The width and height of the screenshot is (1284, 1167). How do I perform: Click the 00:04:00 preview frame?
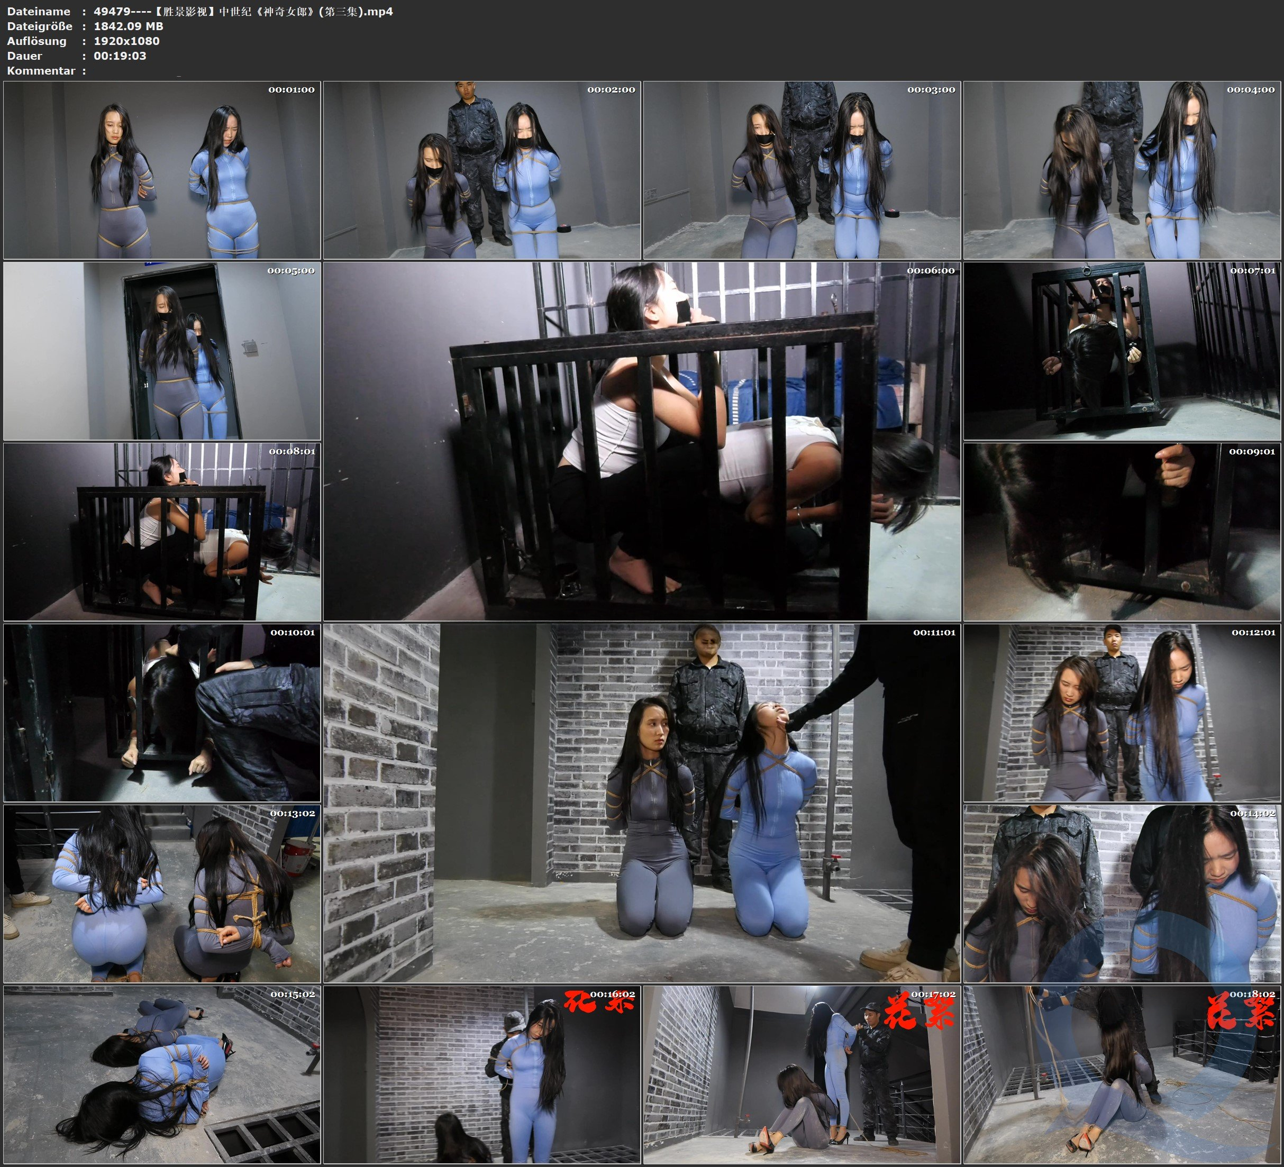tap(1122, 170)
